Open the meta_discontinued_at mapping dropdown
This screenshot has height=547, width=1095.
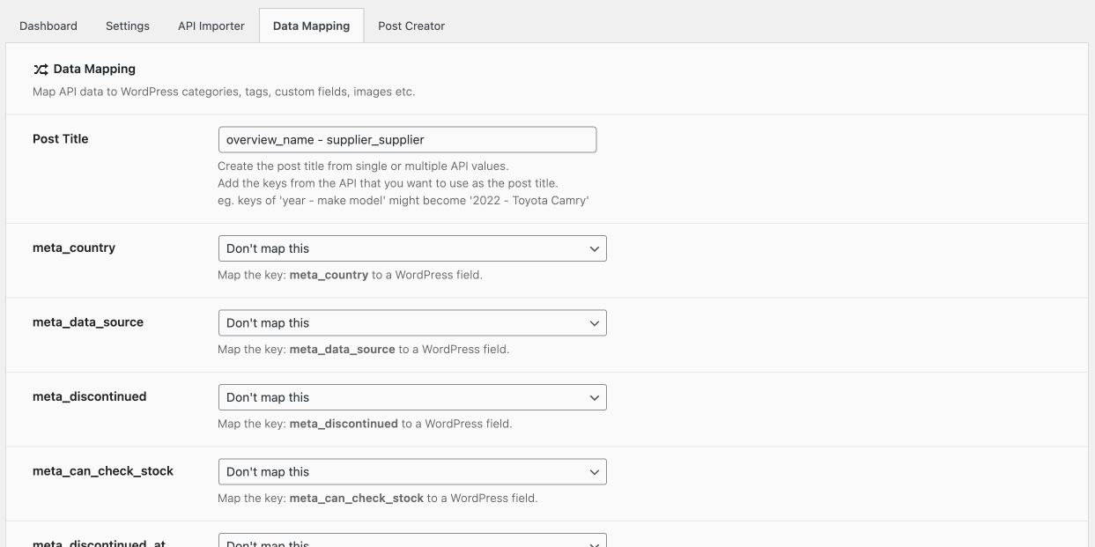[412, 541]
